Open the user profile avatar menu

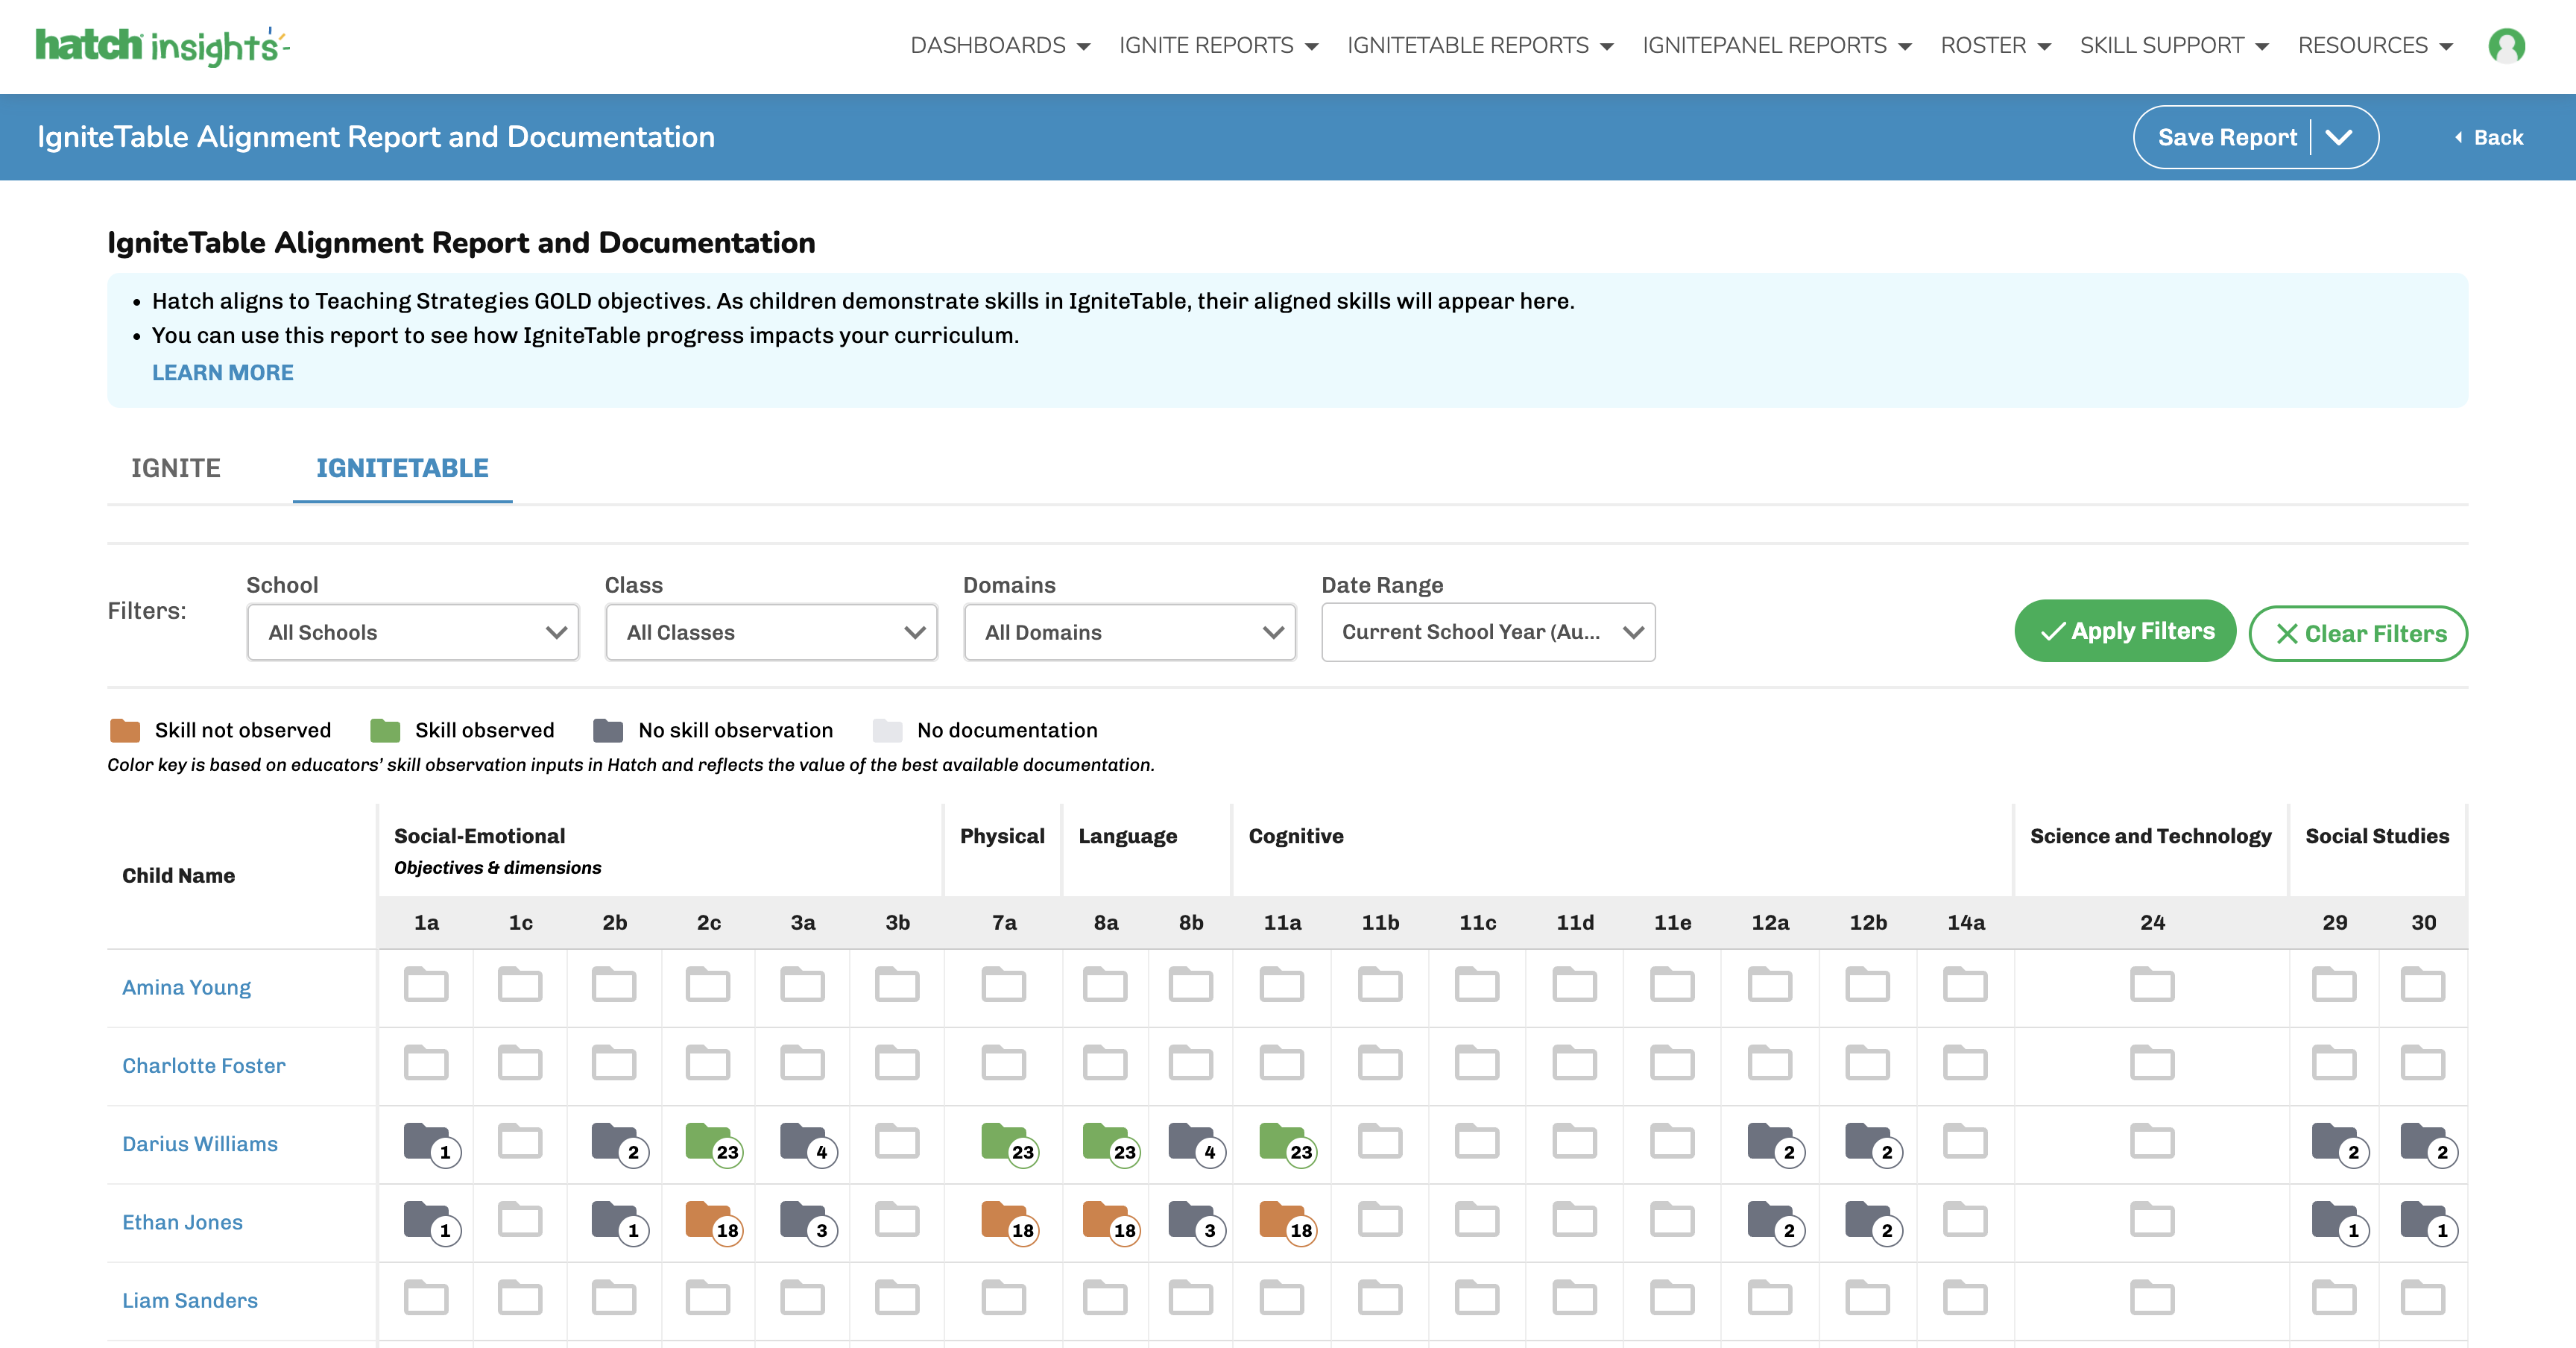coord(2506,45)
